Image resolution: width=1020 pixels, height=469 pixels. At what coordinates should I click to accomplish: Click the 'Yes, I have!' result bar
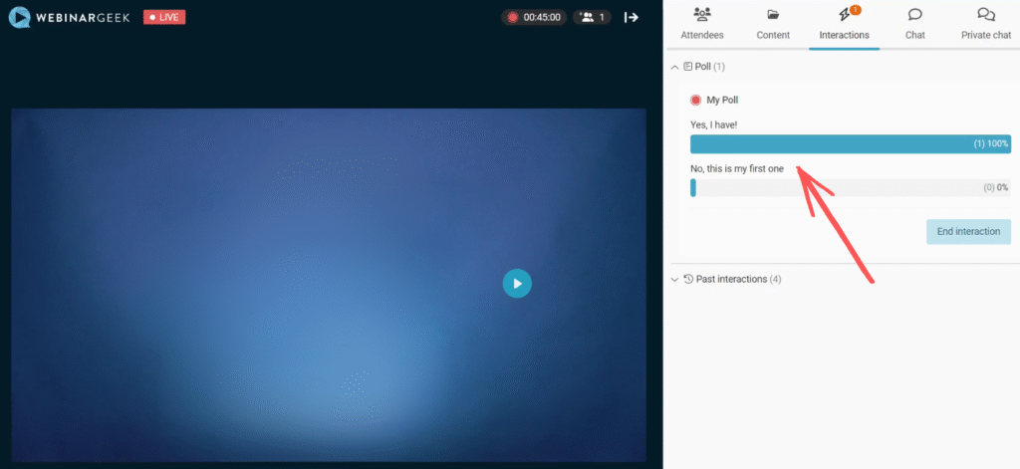(x=851, y=143)
